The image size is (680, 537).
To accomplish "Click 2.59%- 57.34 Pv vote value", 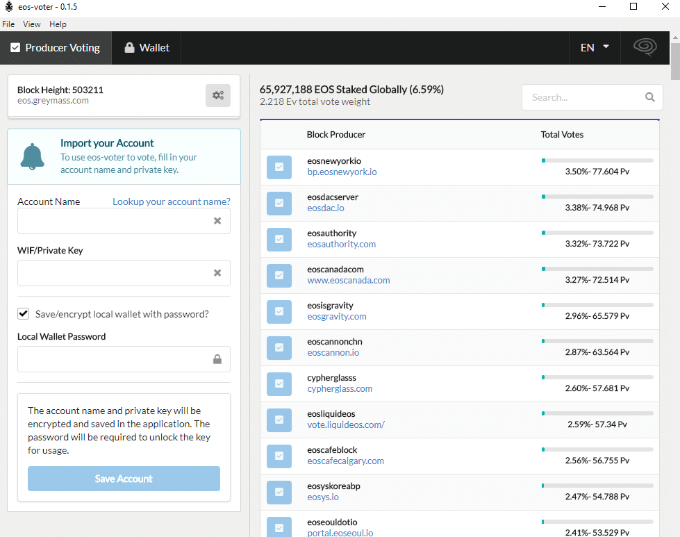I will click(x=597, y=424).
